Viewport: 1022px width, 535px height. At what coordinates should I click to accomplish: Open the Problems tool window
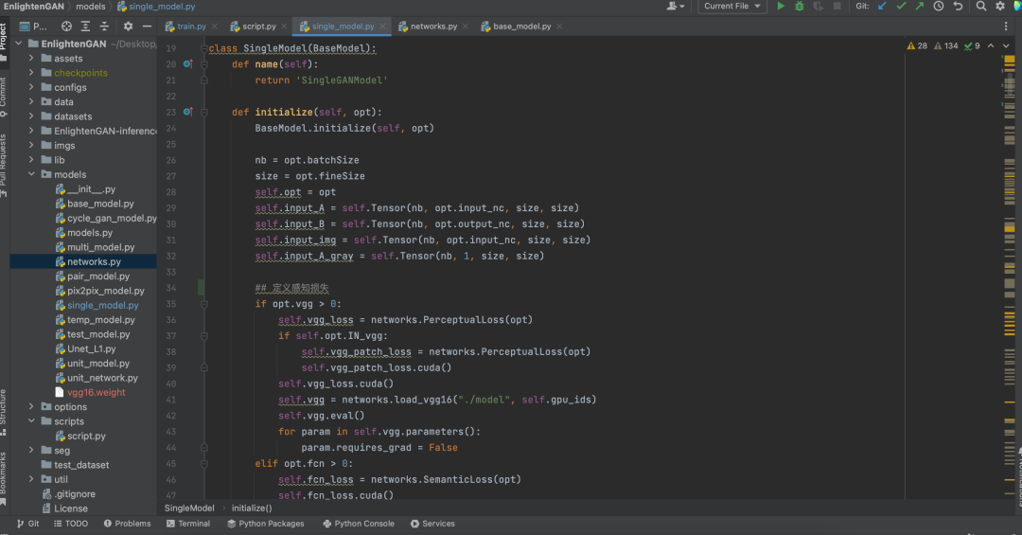[x=127, y=524]
